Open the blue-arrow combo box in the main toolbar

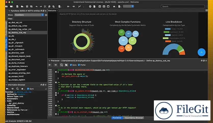(128, 6)
